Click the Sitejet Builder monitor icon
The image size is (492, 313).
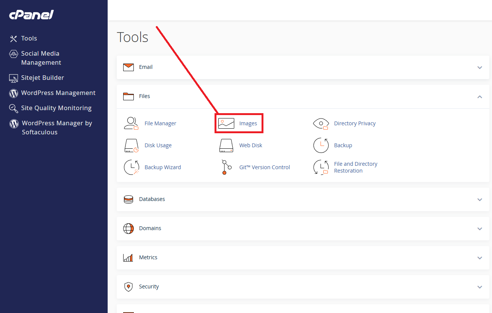click(14, 78)
